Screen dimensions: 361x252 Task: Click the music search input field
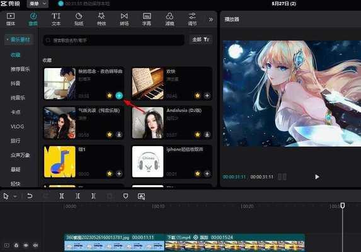(114, 40)
